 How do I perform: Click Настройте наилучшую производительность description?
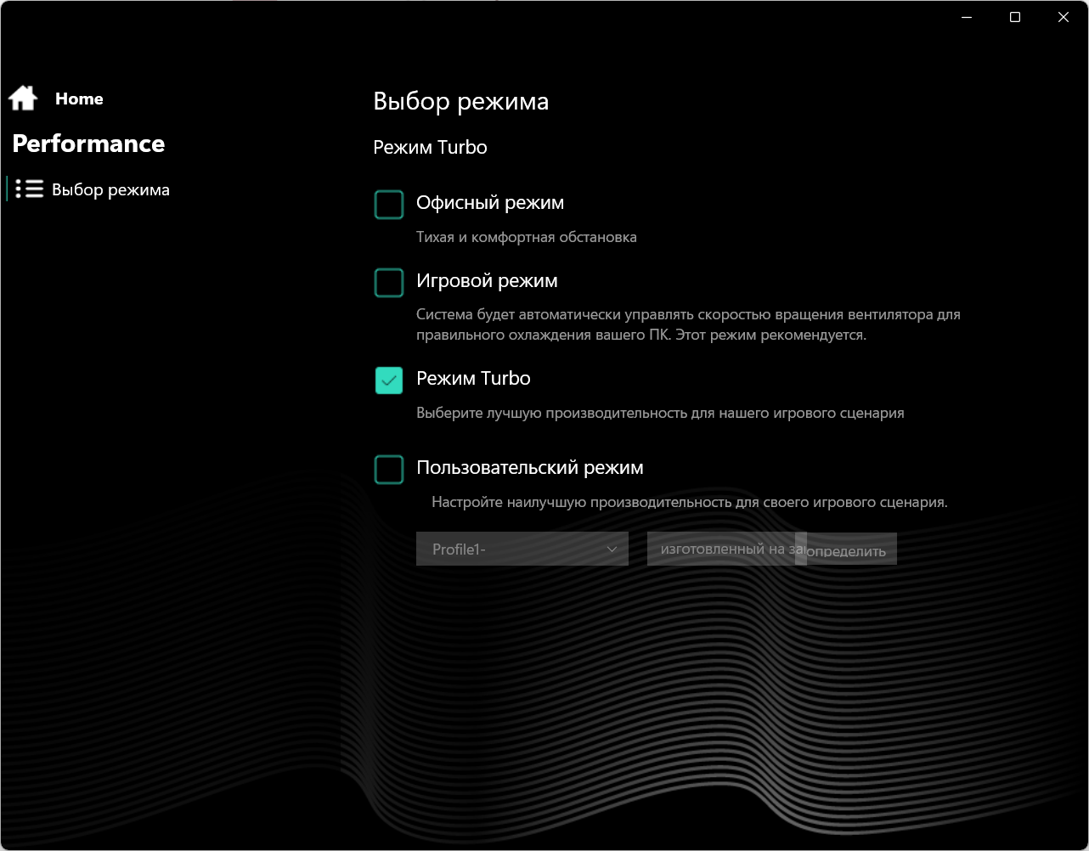point(690,502)
